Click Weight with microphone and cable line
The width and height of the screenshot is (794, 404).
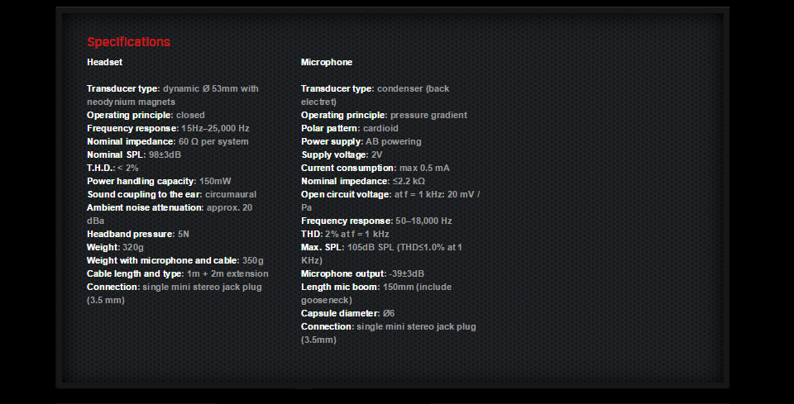pyautogui.click(x=175, y=260)
